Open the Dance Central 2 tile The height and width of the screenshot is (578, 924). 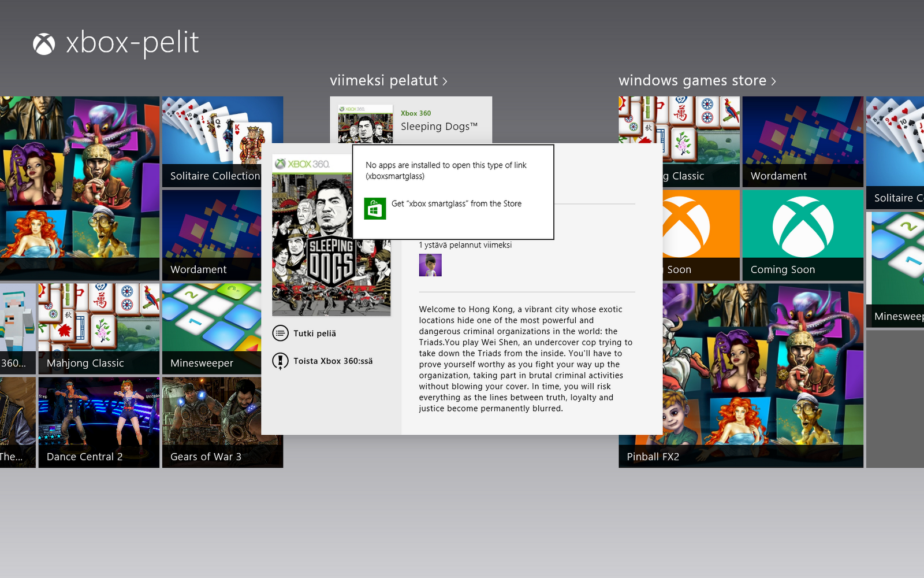click(99, 423)
